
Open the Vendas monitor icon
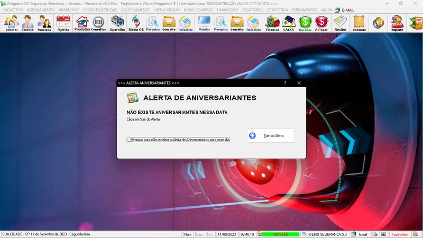(x=204, y=23)
